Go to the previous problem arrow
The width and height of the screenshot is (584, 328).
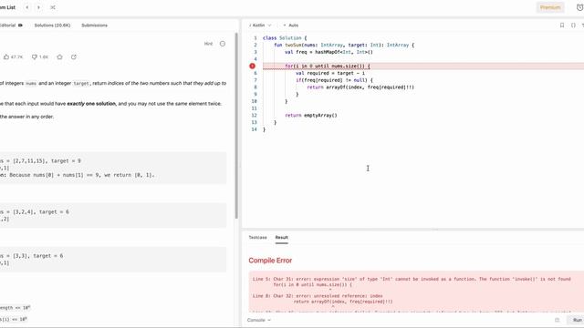pyautogui.click(x=27, y=7)
